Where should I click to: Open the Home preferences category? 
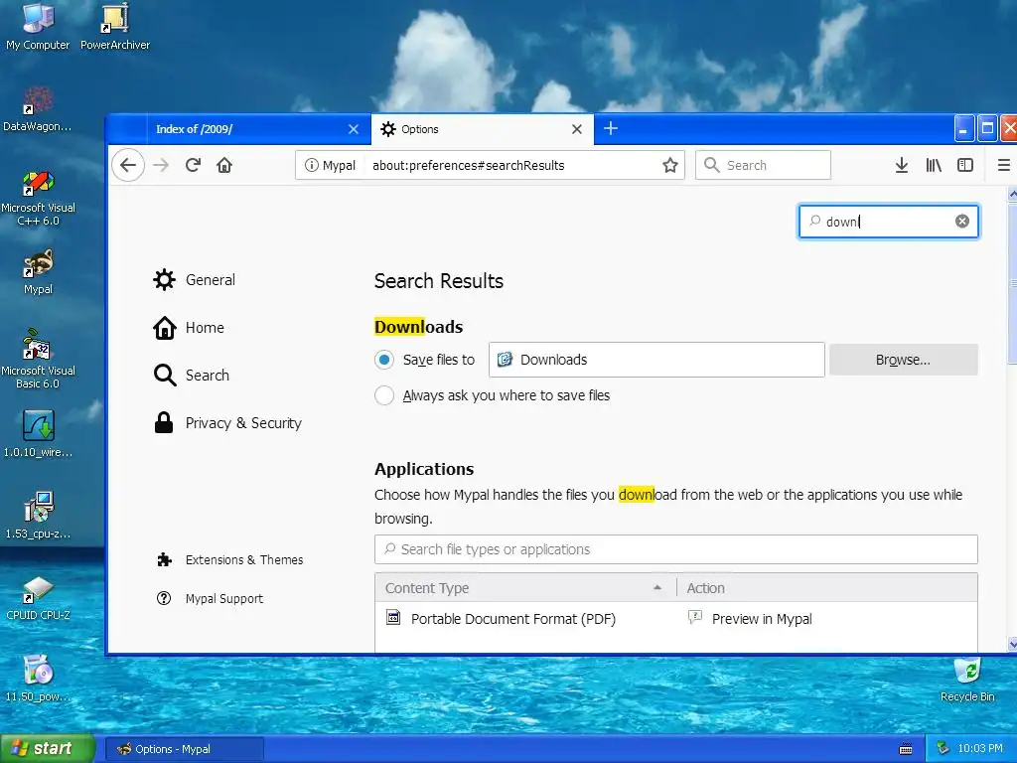pyautogui.click(x=189, y=328)
